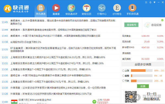Click the 登录帐号 login button
Image resolution: width=165 pixels, height=104 pixels.
click(x=131, y=25)
